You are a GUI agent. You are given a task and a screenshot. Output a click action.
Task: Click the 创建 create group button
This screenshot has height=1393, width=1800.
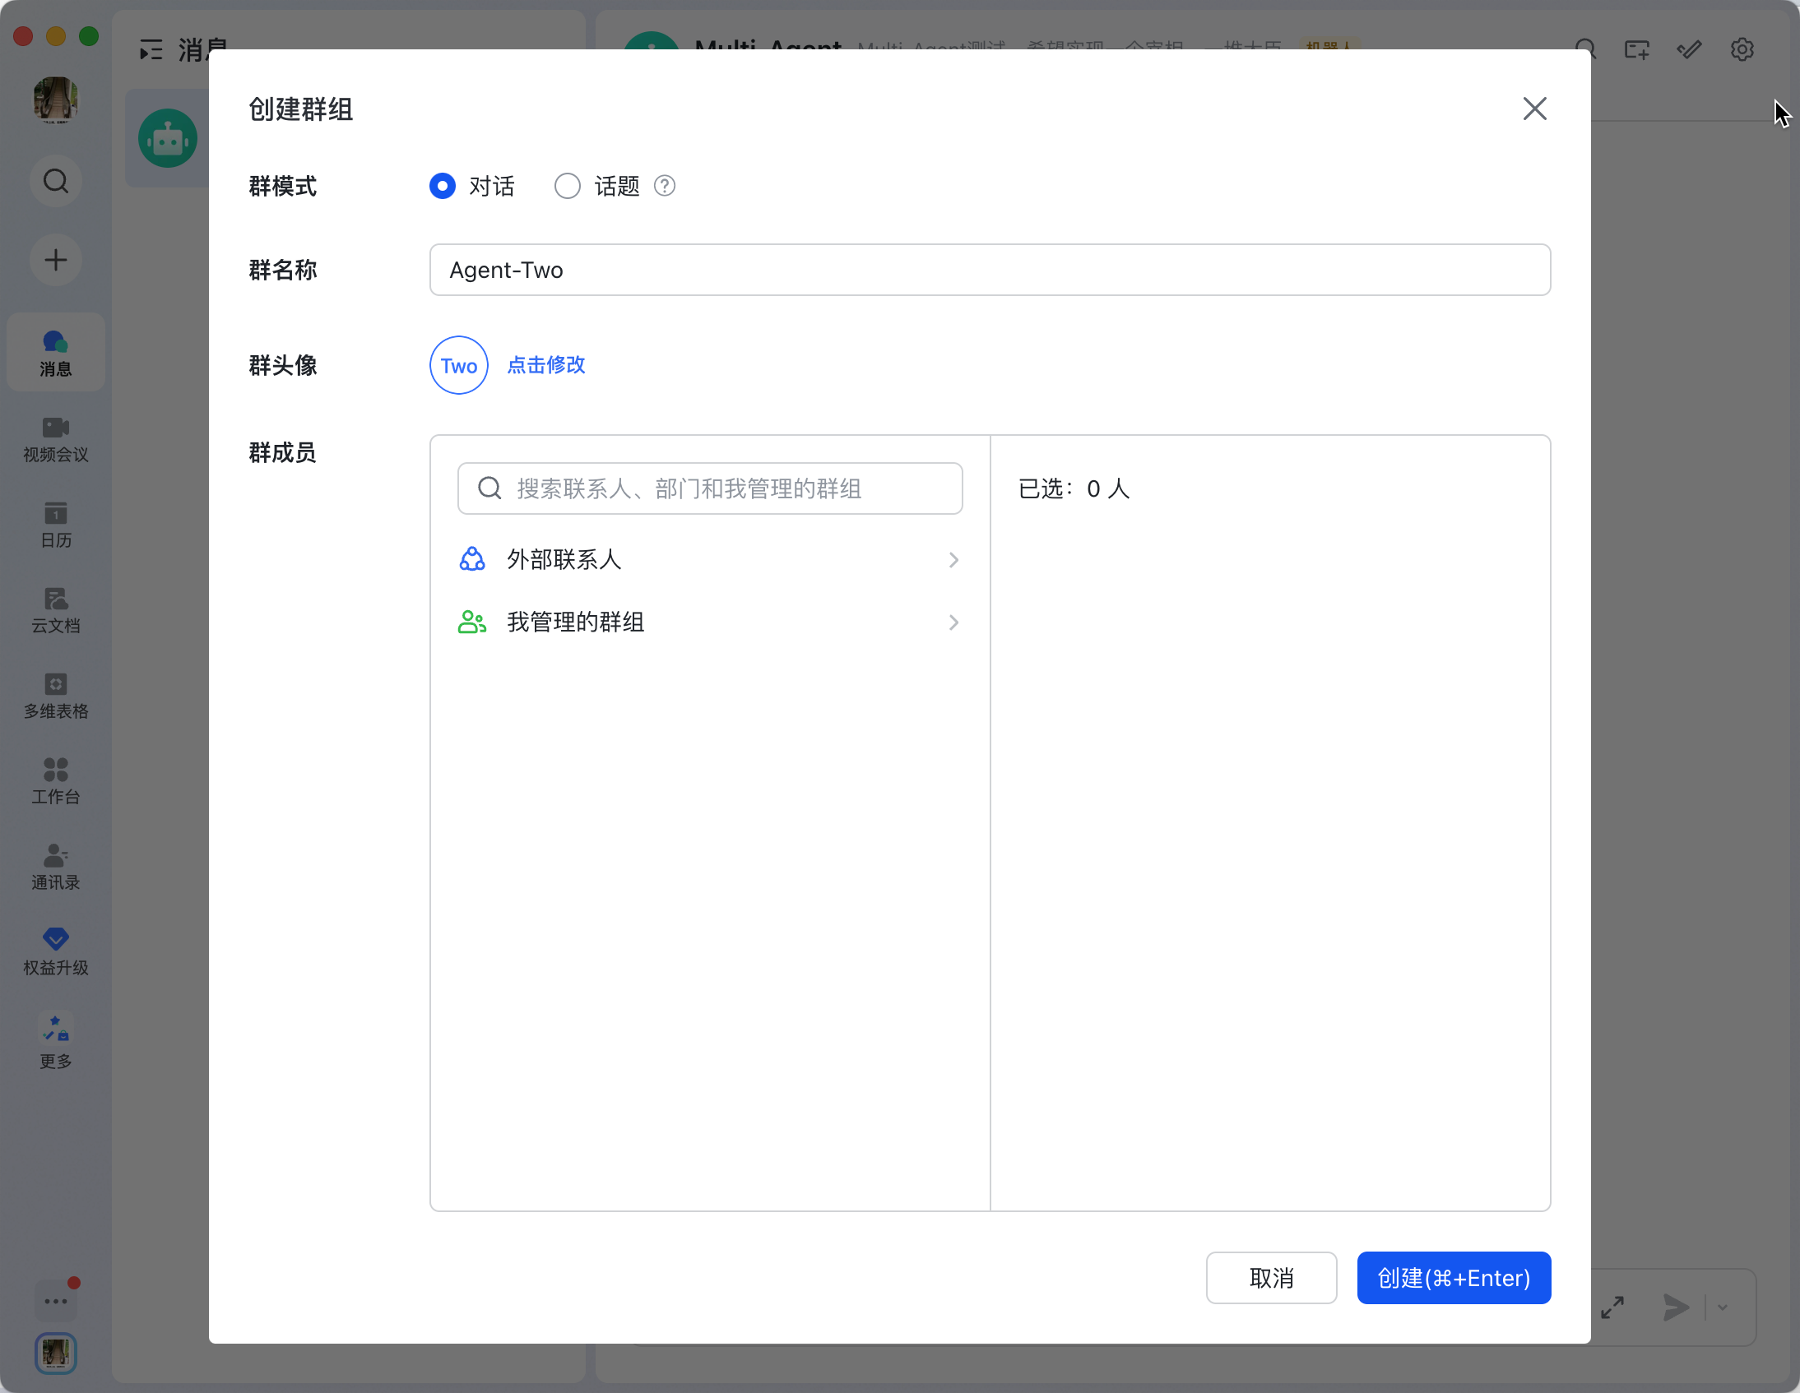[x=1453, y=1278]
